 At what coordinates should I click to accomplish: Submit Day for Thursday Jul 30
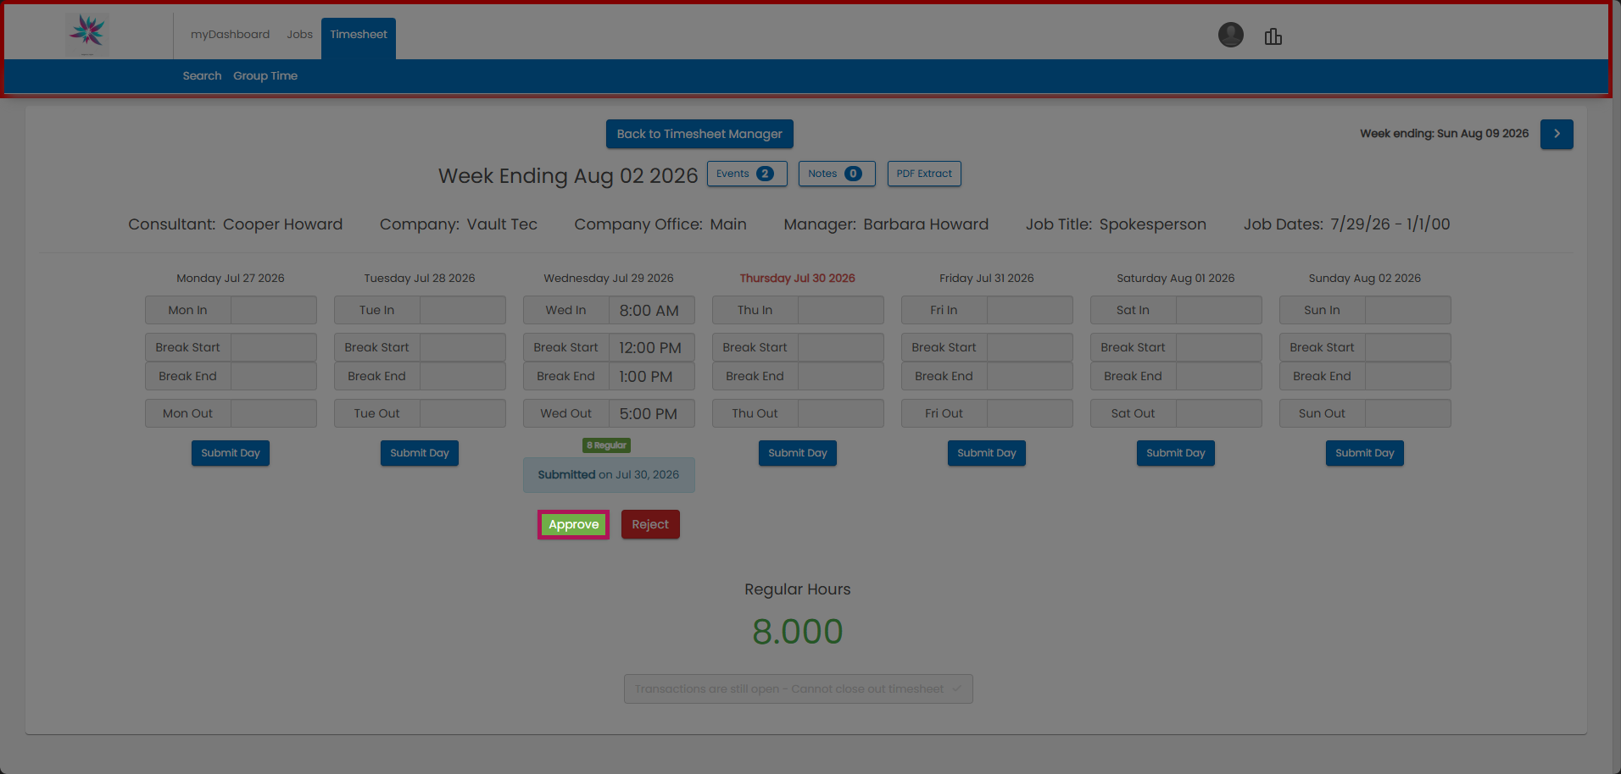[798, 453]
